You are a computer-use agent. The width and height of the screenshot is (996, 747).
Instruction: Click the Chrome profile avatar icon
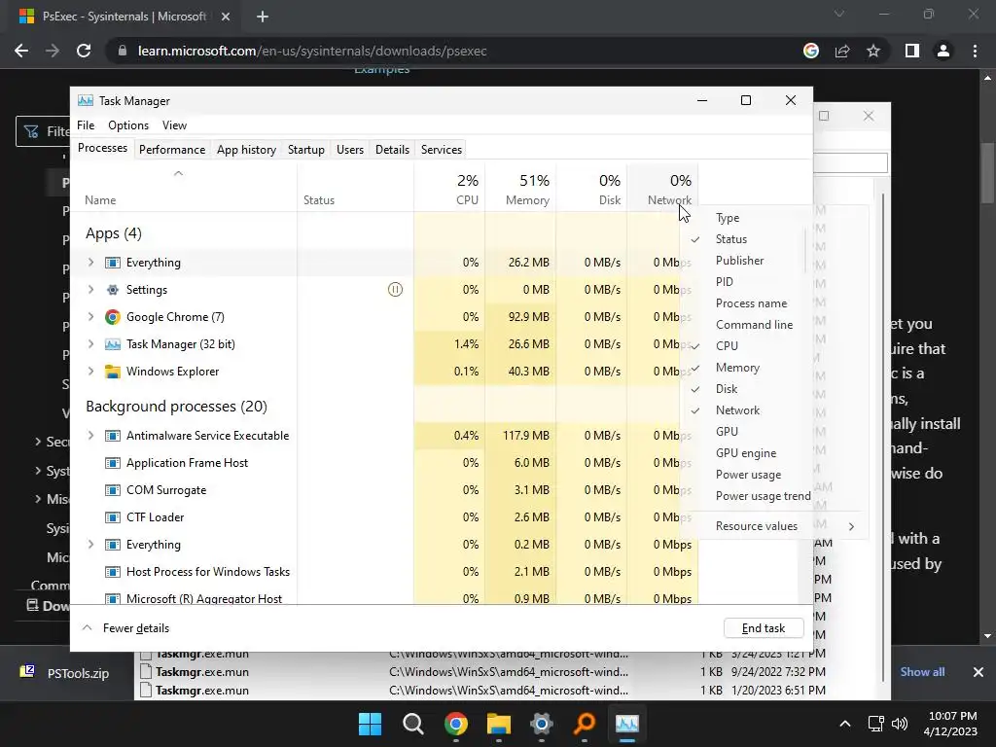[943, 51]
